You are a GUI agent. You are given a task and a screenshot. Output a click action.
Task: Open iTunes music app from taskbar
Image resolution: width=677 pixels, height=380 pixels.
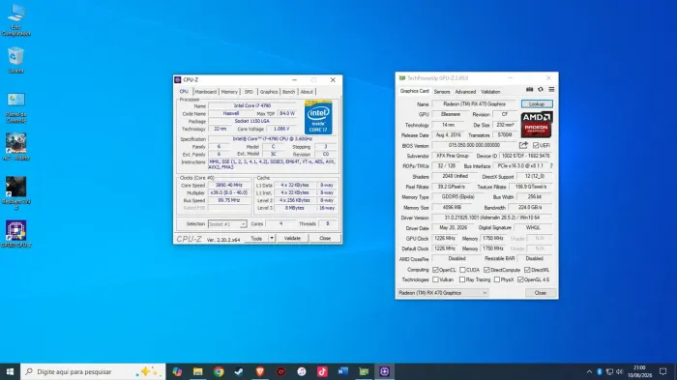302,371
